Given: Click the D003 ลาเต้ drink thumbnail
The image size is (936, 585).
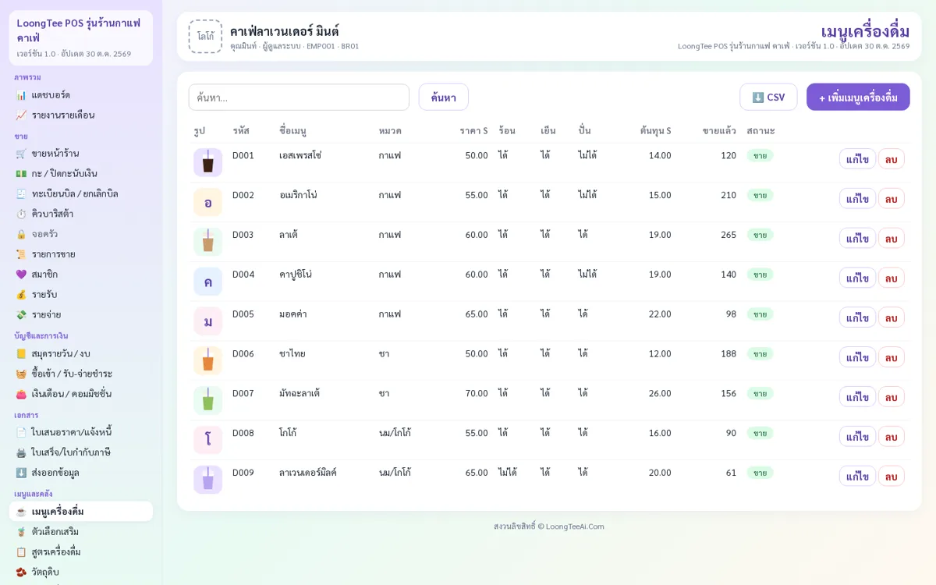Looking at the screenshot, I should coord(208,242).
